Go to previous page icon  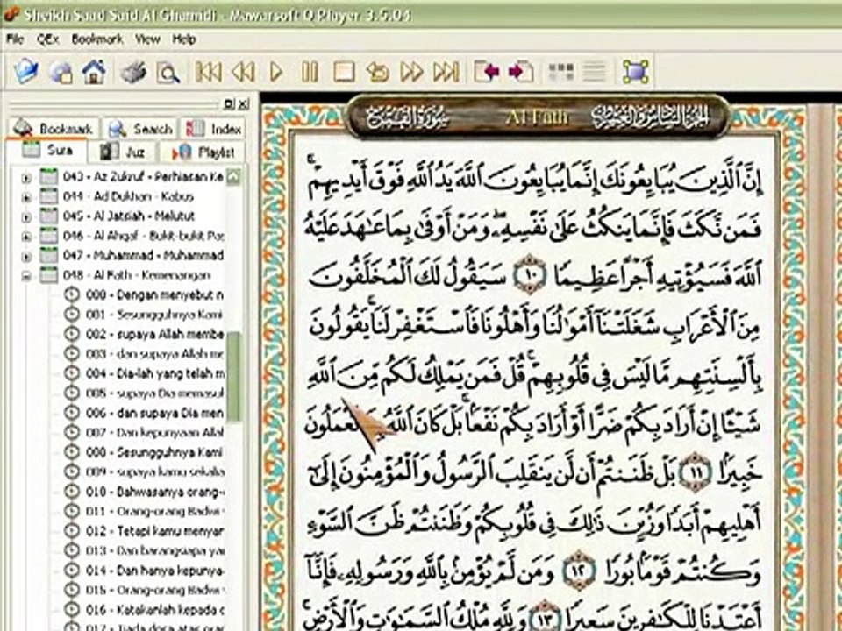[x=487, y=72]
